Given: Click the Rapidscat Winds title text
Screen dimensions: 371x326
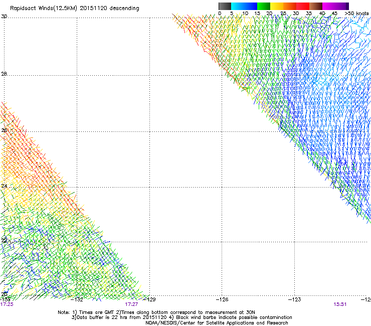Looking at the screenshot, I should click(x=75, y=9).
